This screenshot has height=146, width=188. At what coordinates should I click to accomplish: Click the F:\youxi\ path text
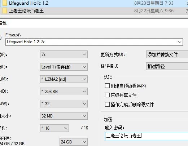tap(13, 35)
